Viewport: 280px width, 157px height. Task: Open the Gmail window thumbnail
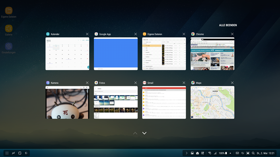pos(164,103)
